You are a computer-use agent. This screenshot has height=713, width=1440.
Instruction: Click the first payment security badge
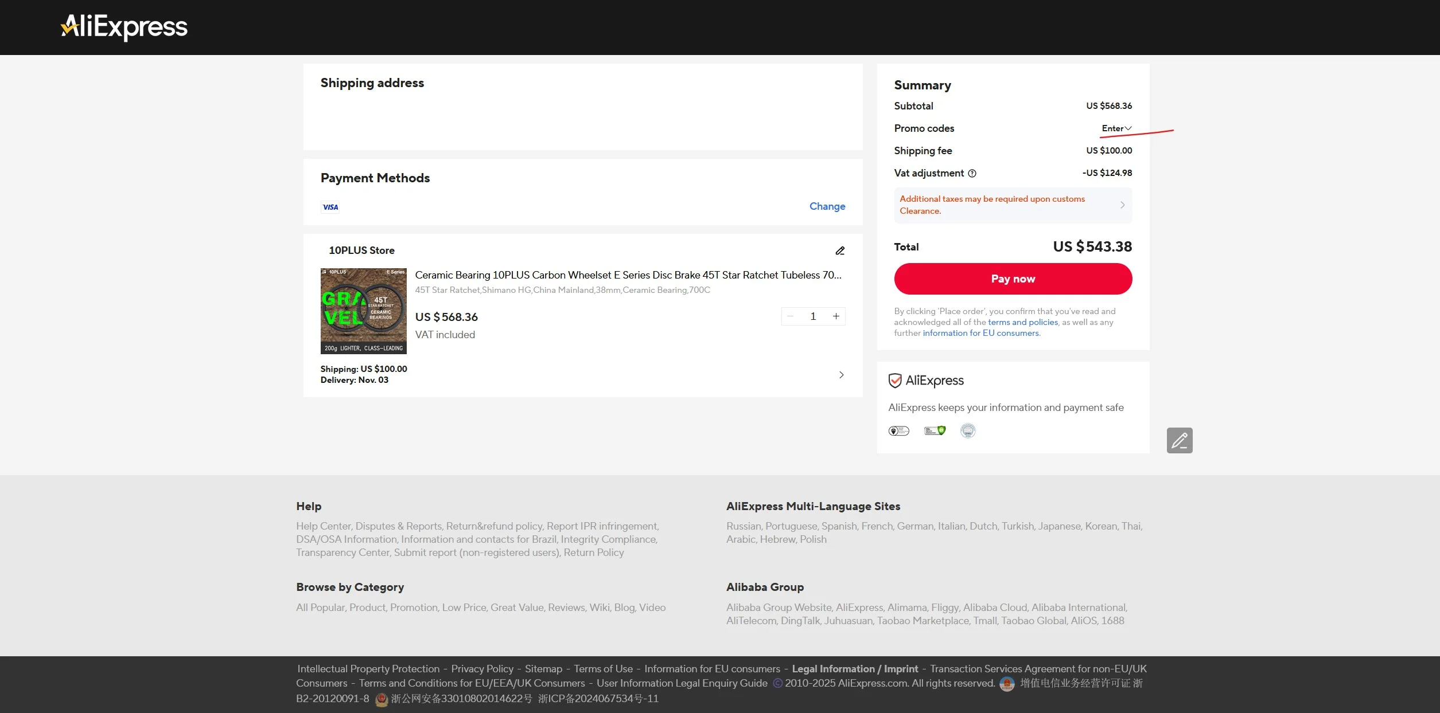pos(899,431)
